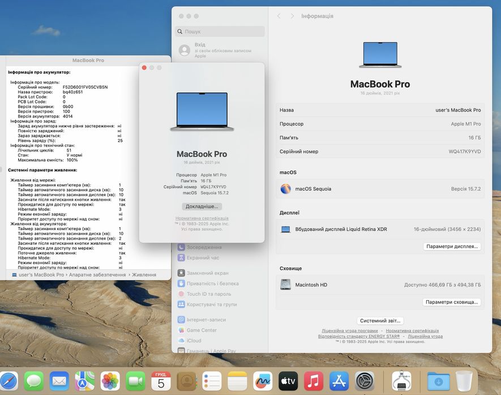Click user's MacBook Pro in path bar
Screen dimensions: 501x395
point(41,275)
